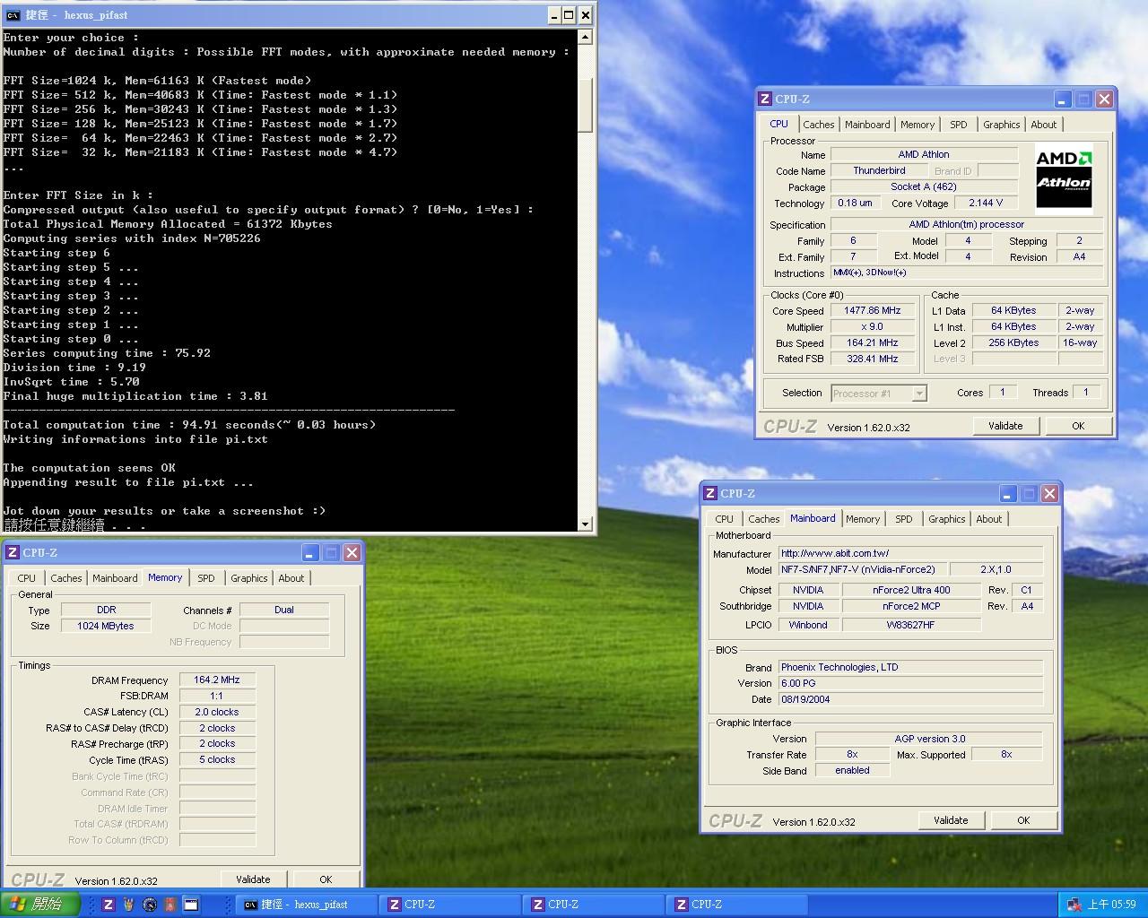Click the BIOS Brand Phoenix Technologies, LTD
This screenshot has width=1148, height=918.
[x=910, y=667]
